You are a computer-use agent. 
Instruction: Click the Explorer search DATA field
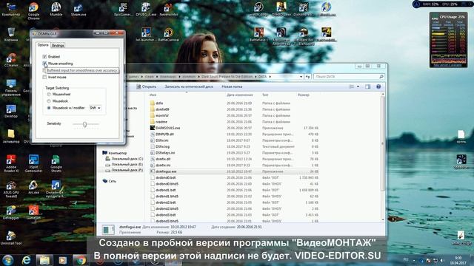(x=349, y=77)
